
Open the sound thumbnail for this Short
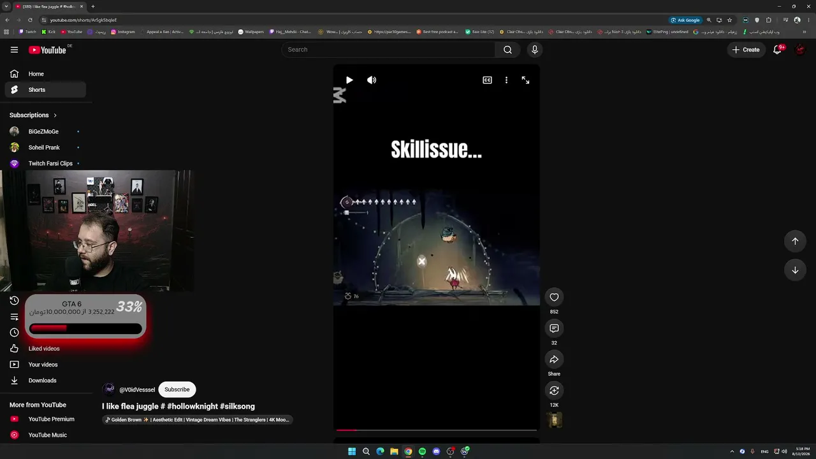(x=554, y=421)
